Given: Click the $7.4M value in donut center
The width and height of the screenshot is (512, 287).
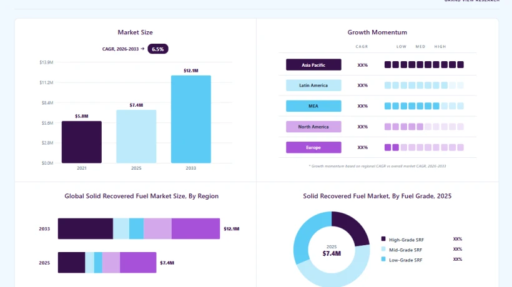Looking at the screenshot, I should pyautogui.click(x=332, y=253).
